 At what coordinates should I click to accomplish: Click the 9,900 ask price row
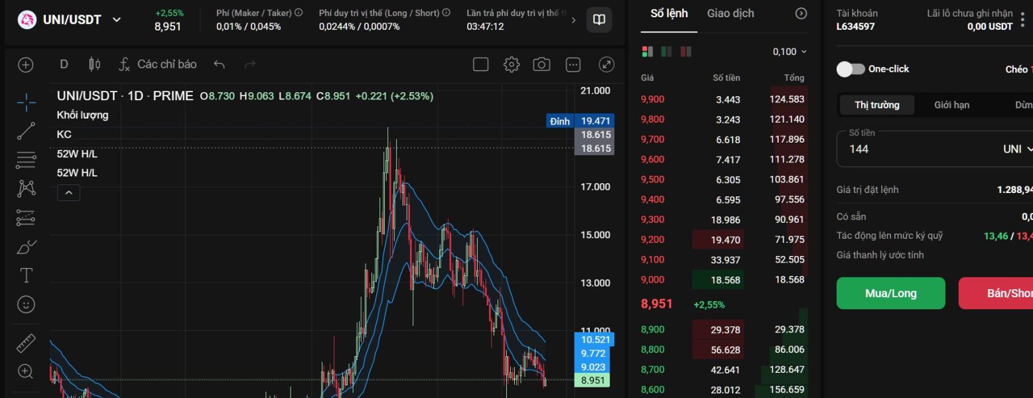pos(724,99)
